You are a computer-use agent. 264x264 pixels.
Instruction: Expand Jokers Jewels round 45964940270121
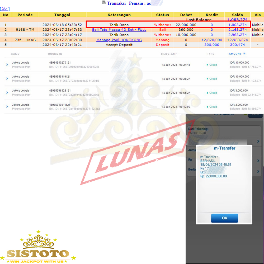point(7,65)
